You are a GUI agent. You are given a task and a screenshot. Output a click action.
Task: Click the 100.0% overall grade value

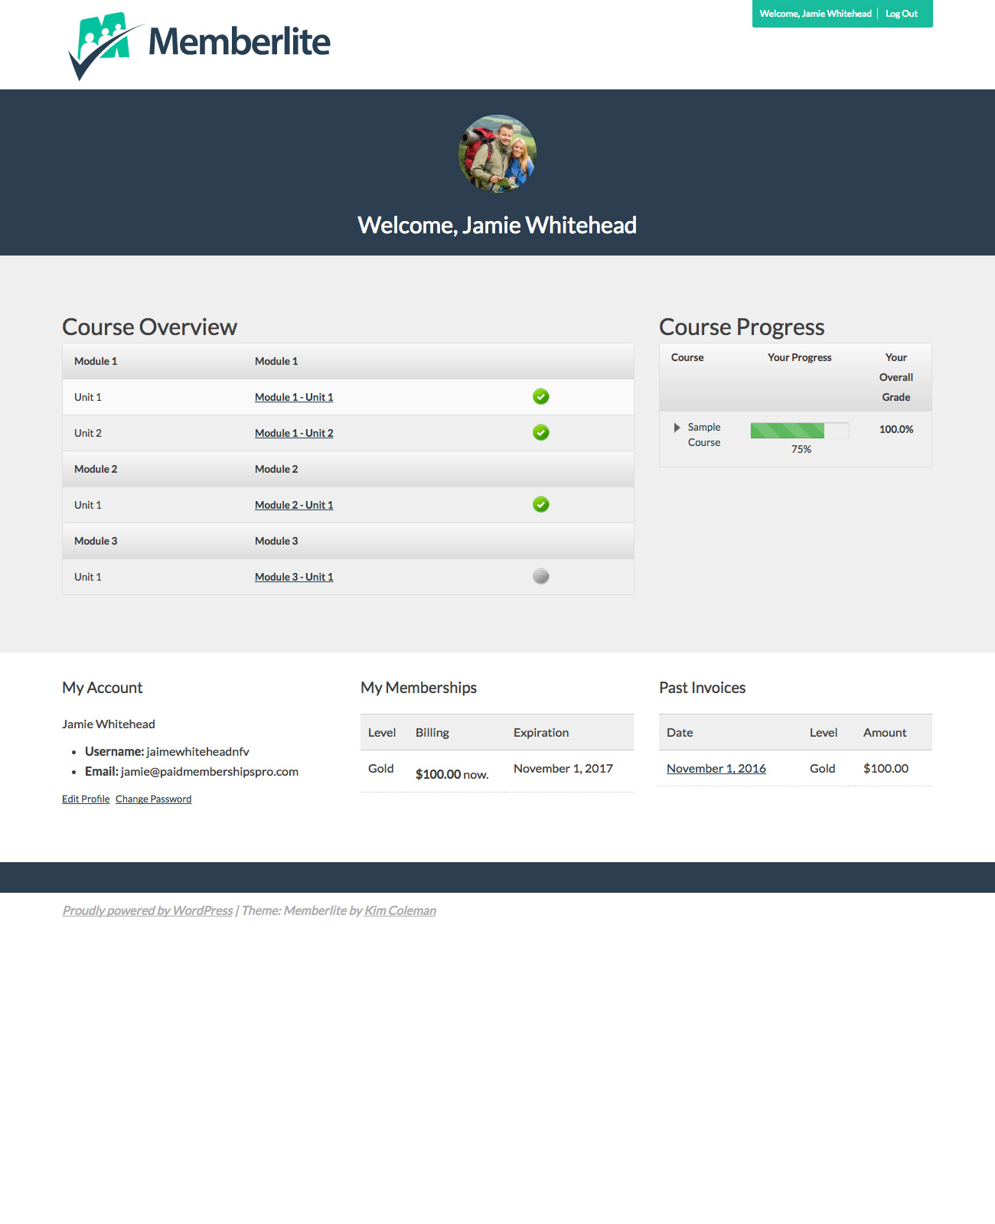point(896,429)
